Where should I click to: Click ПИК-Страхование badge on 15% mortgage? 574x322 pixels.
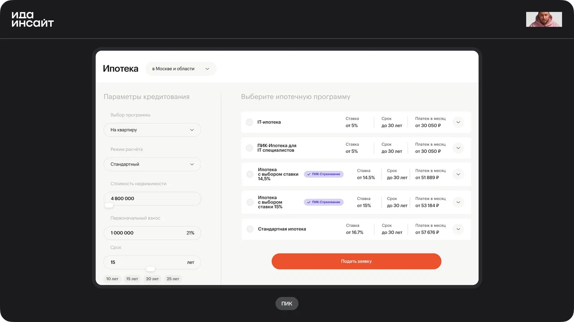[x=324, y=202]
